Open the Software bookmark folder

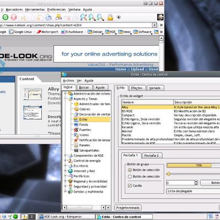(143, 32)
